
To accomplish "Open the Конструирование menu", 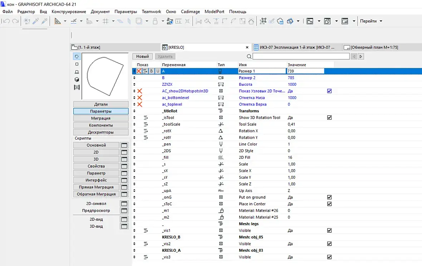I will (69, 11).
